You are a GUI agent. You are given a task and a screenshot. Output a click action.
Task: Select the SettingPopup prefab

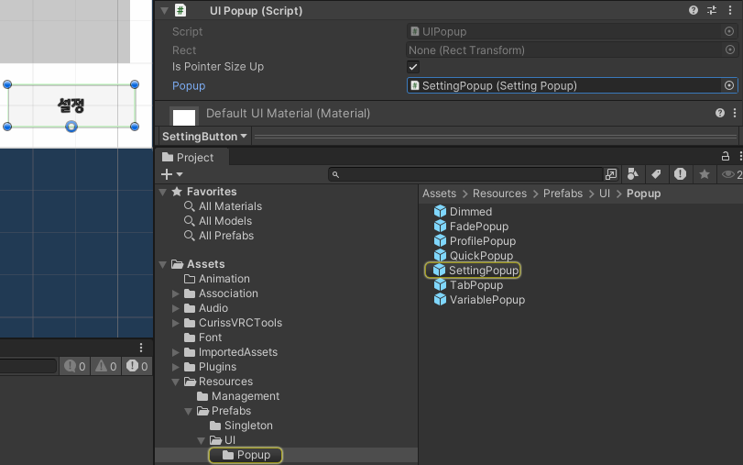[x=473, y=271]
